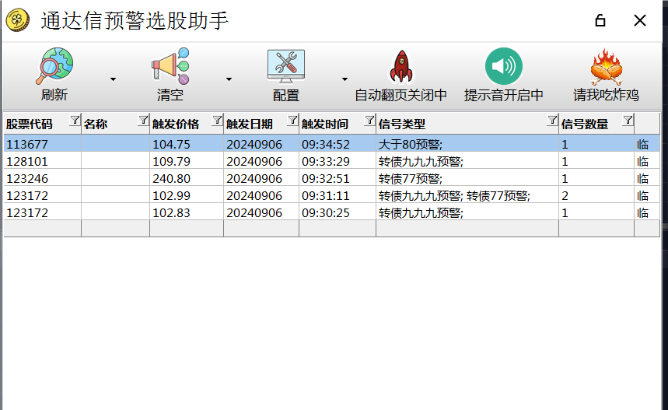Click the 清空 megaphone icon

[170, 65]
